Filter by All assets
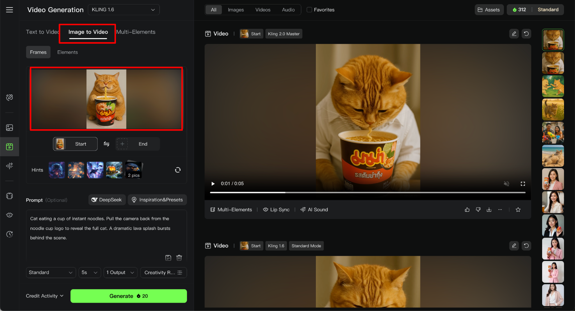 (x=214, y=10)
